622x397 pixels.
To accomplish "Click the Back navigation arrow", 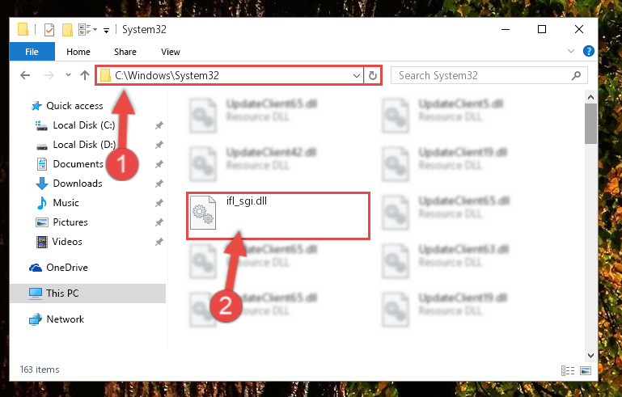I will pyautogui.click(x=25, y=75).
